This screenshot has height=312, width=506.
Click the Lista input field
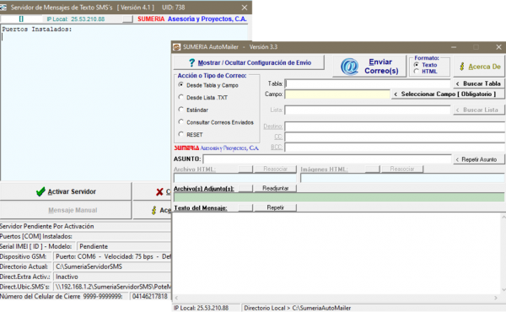pyautogui.click(x=368, y=110)
